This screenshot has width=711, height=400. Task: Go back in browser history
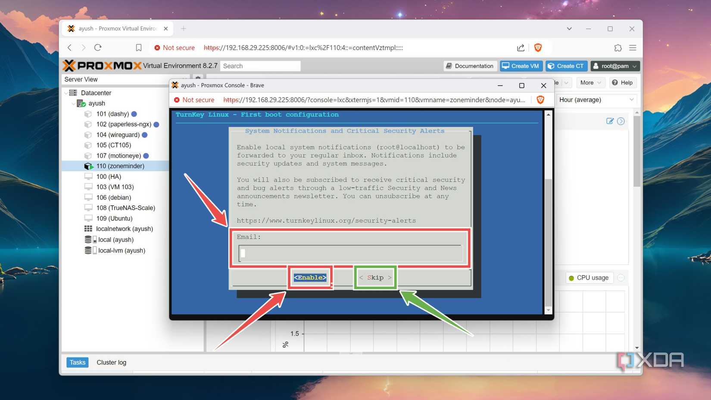pos(69,47)
